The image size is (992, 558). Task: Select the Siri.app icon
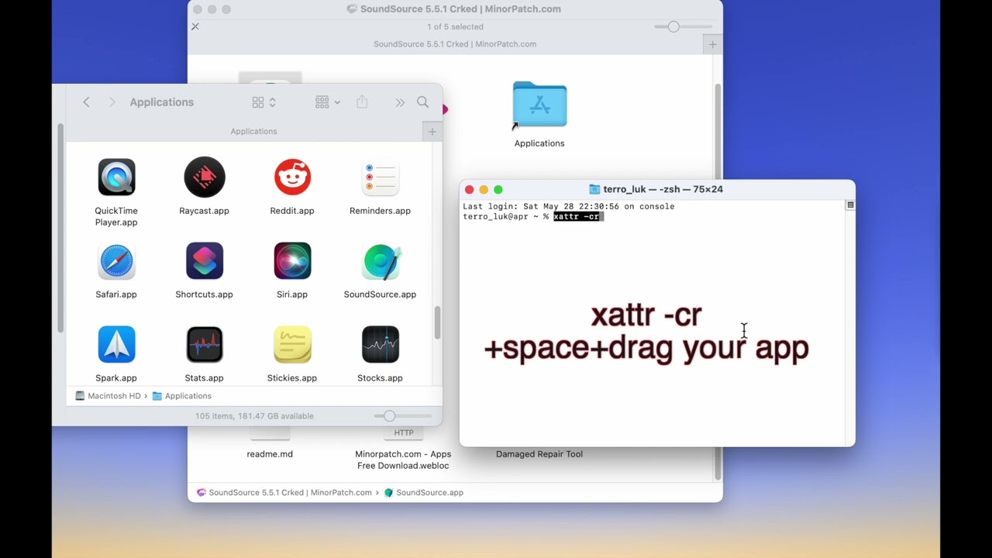coord(292,261)
